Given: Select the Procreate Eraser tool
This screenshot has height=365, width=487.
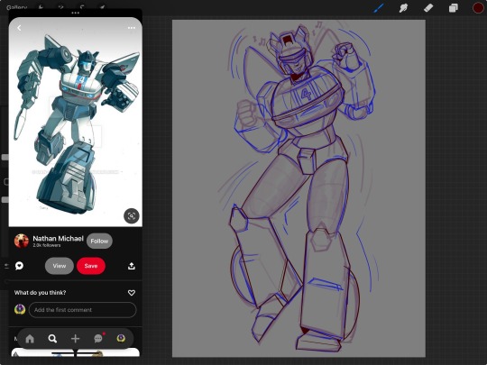Looking at the screenshot, I should pos(428,8).
